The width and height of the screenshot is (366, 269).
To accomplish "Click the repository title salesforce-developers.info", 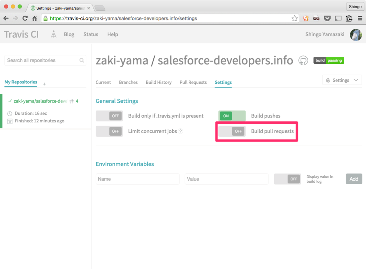I will click(x=225, y=60).
